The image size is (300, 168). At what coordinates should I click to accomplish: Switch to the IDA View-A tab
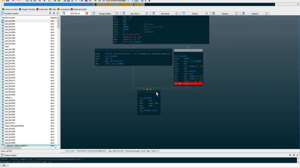click(x=75, y=14)
